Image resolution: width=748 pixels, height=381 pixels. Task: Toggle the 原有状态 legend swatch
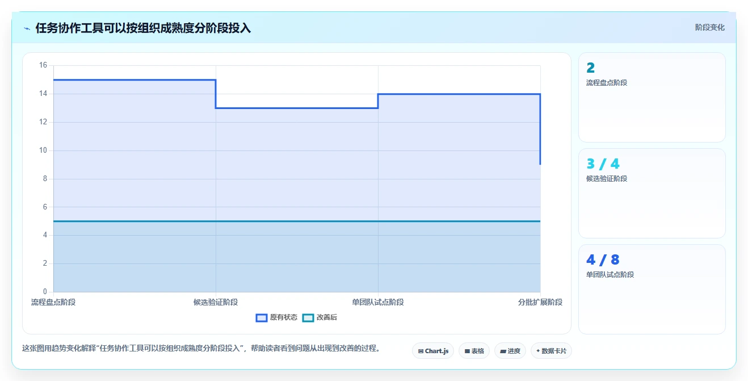click(x=262, y=318)
